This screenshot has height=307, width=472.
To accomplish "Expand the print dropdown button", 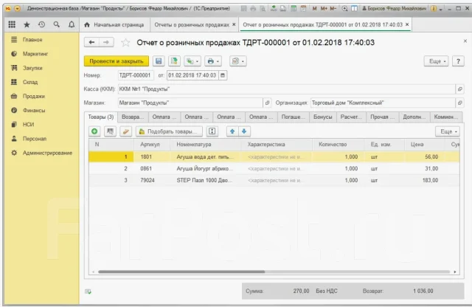I will tap(213, 61).
